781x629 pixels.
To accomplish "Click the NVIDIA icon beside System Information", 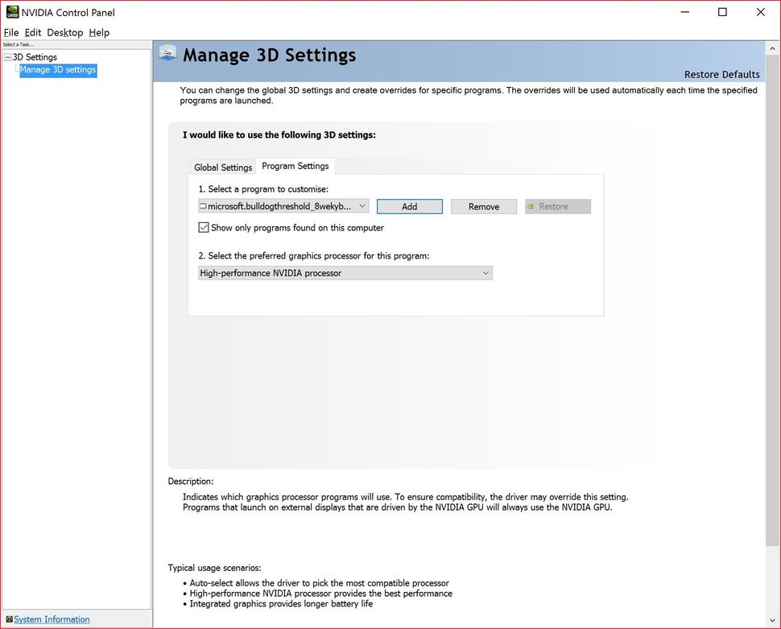I will coord(8,619).
